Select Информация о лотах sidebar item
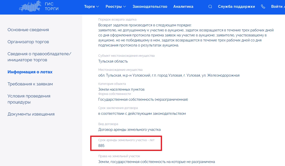Image resolution: width=285 pixels, height=166 pixels. point(30,72)
